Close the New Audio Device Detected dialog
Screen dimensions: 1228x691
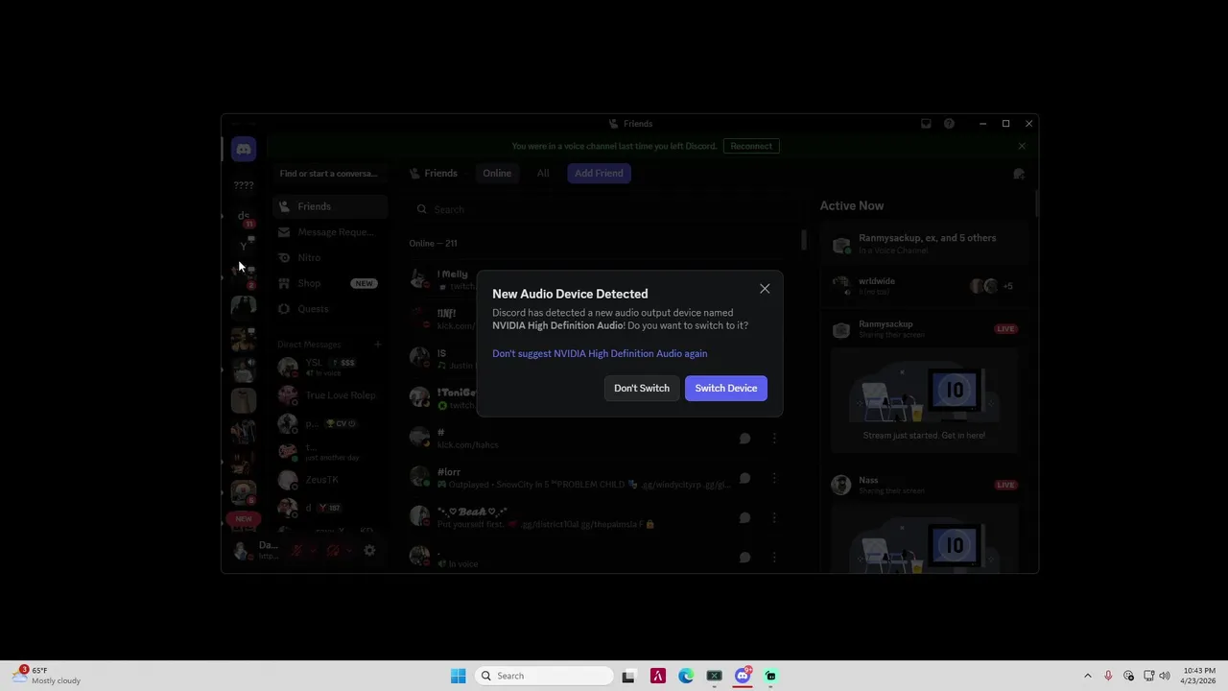click(765, 289)
